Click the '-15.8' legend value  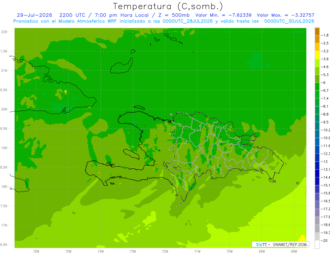coord(325,193)
